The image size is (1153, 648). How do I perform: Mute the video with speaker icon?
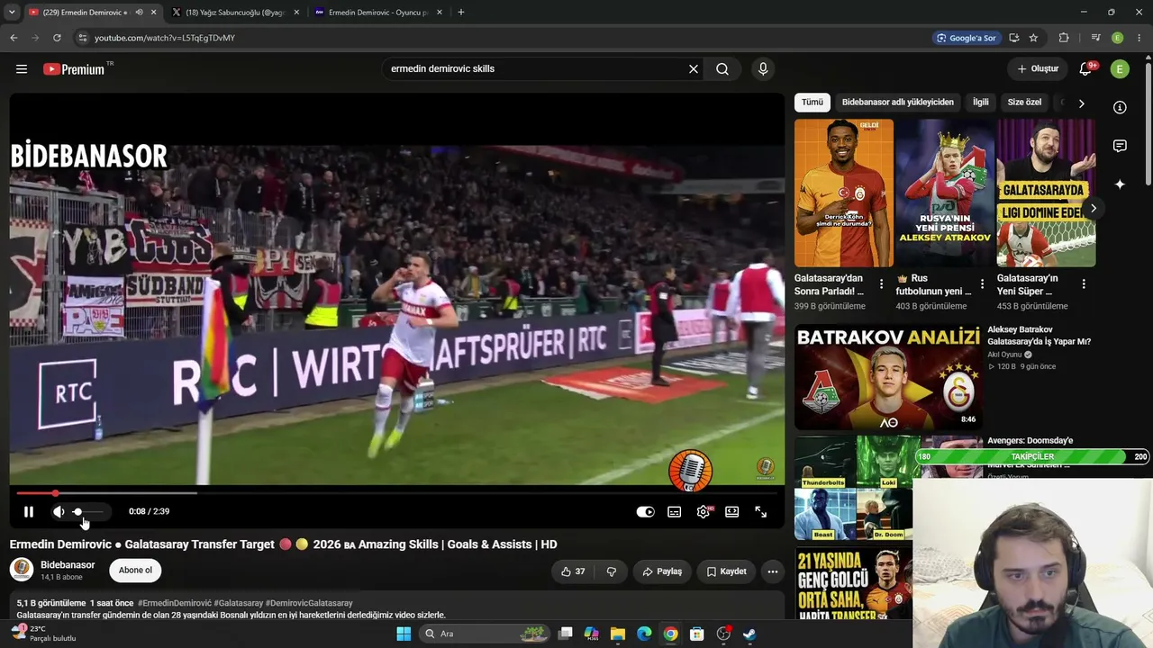point(59,511)
